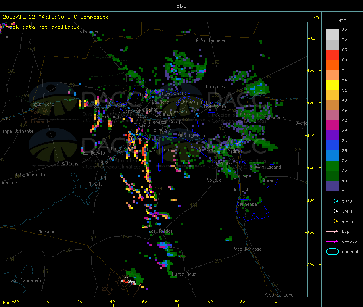Select the 'S_Rosas' place label
Screen dimensions: 363x307
tap(162, 130)
